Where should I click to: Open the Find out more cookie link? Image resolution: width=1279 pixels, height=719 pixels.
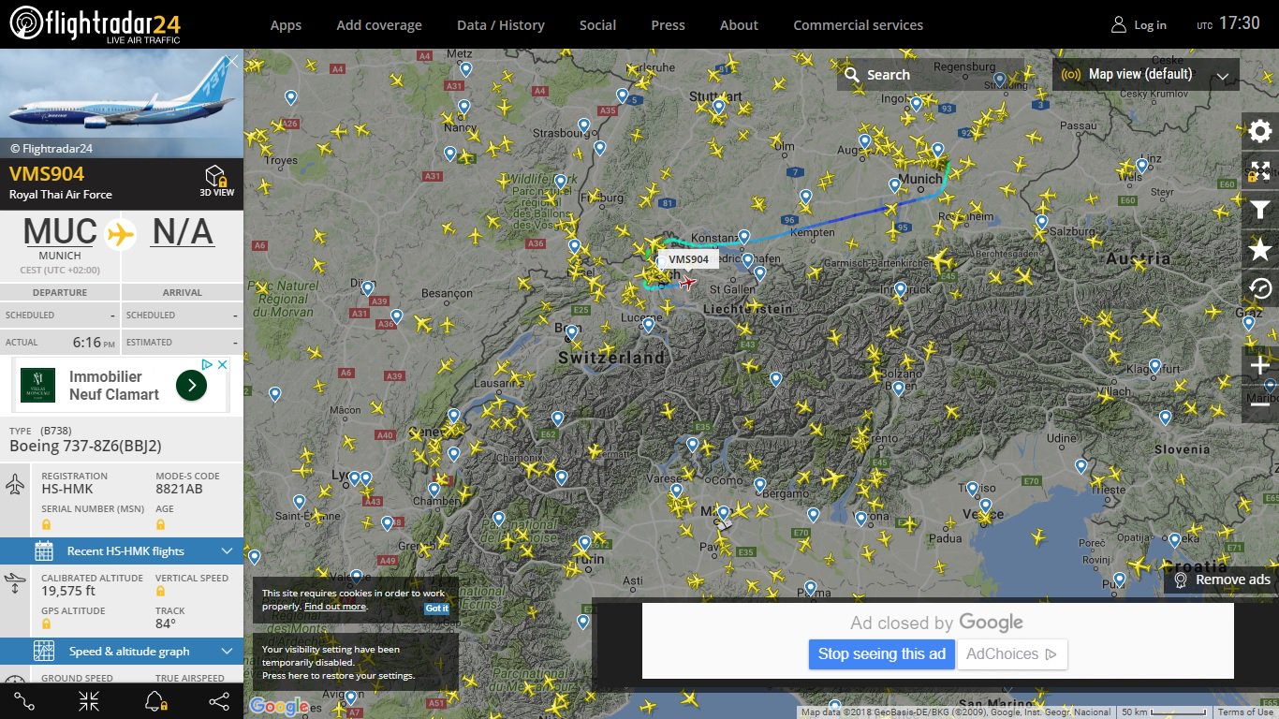(335, 607)
